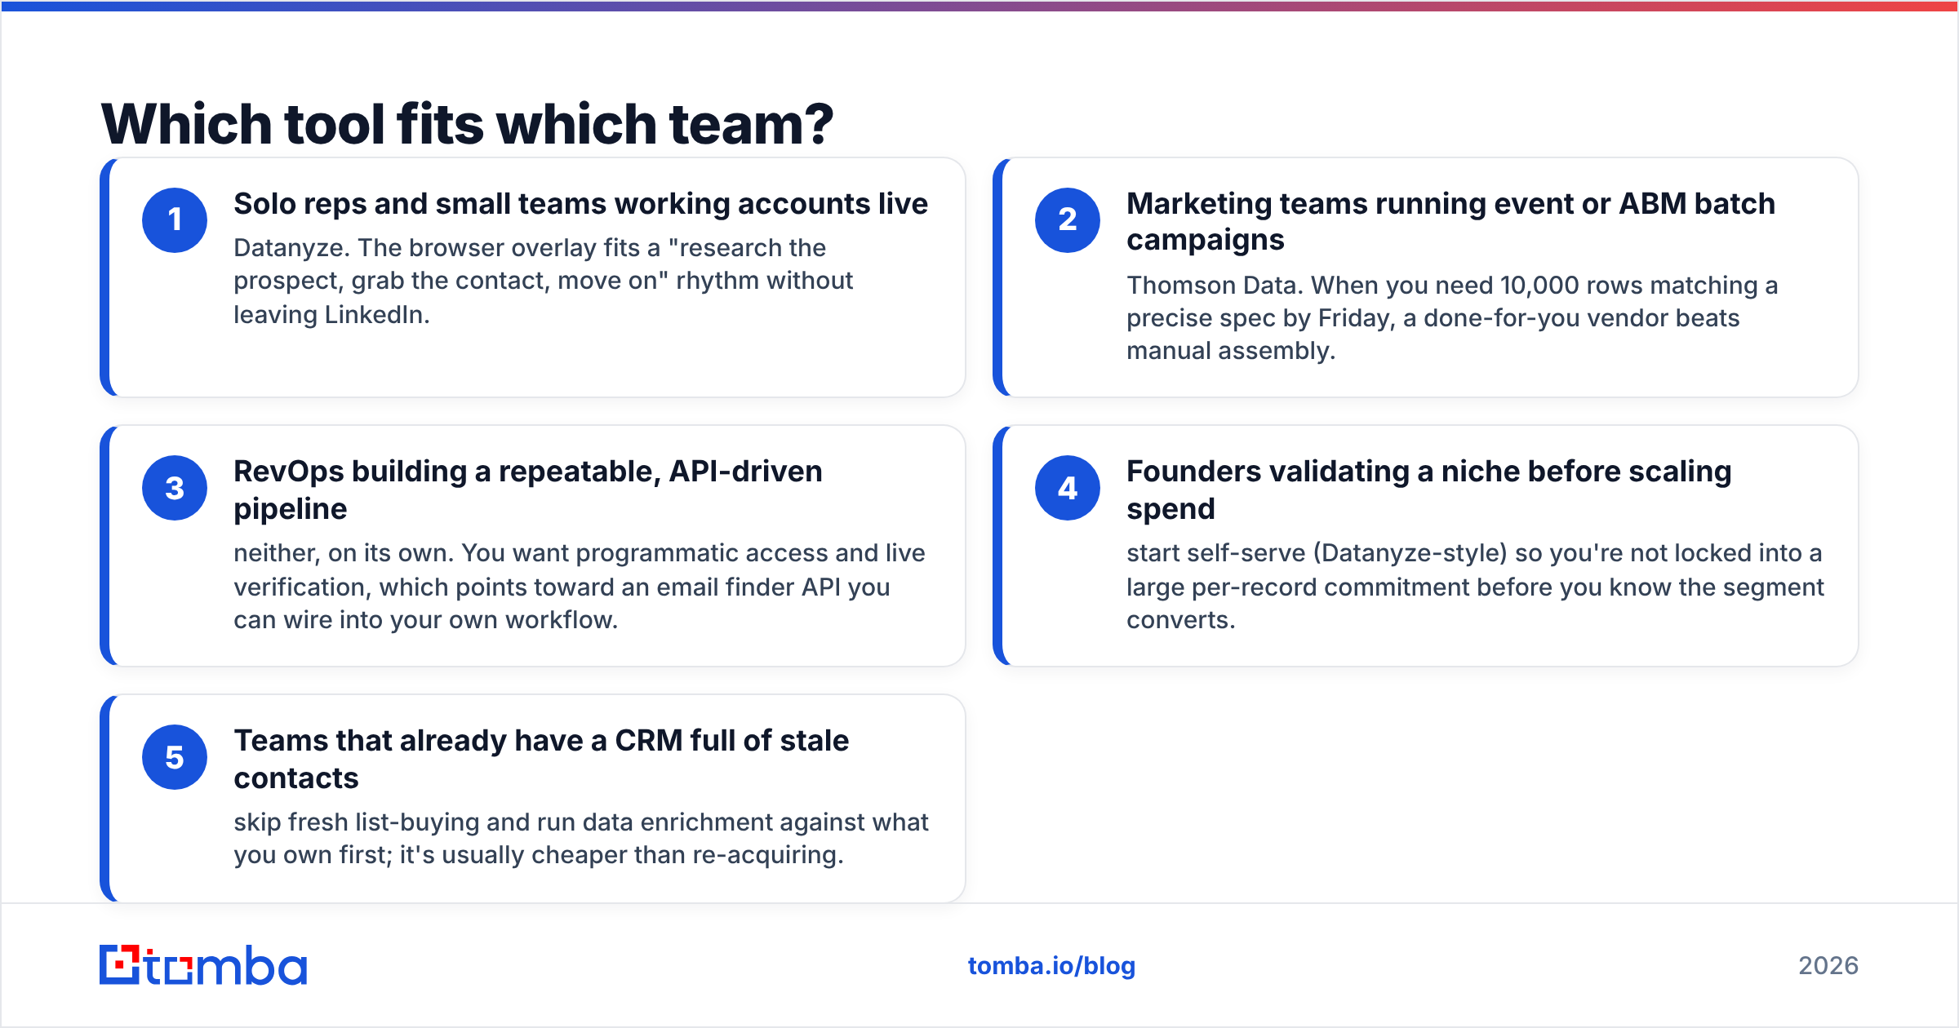Click the Datanyze browser overlay description text
1959x1028 pixels.
coord(543,281)
